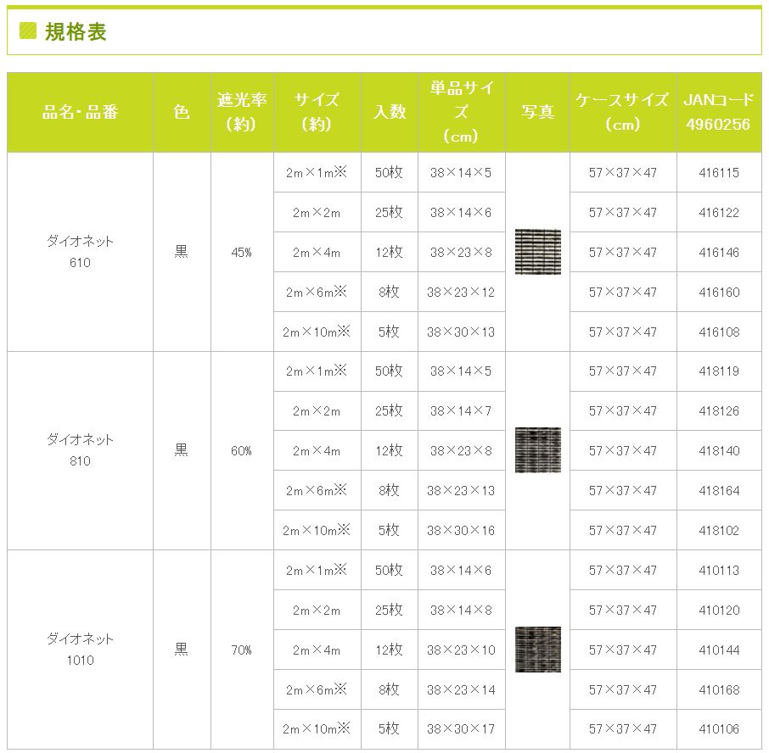The height and width of the screenshot is (753, 769).
Task: Click the 45% shading rate cell
Action: 242,253
